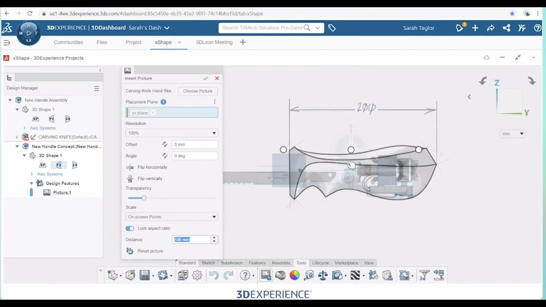Remove yz plane from Placement Plane
The image size is (546, 307).
tap(153, 113)
